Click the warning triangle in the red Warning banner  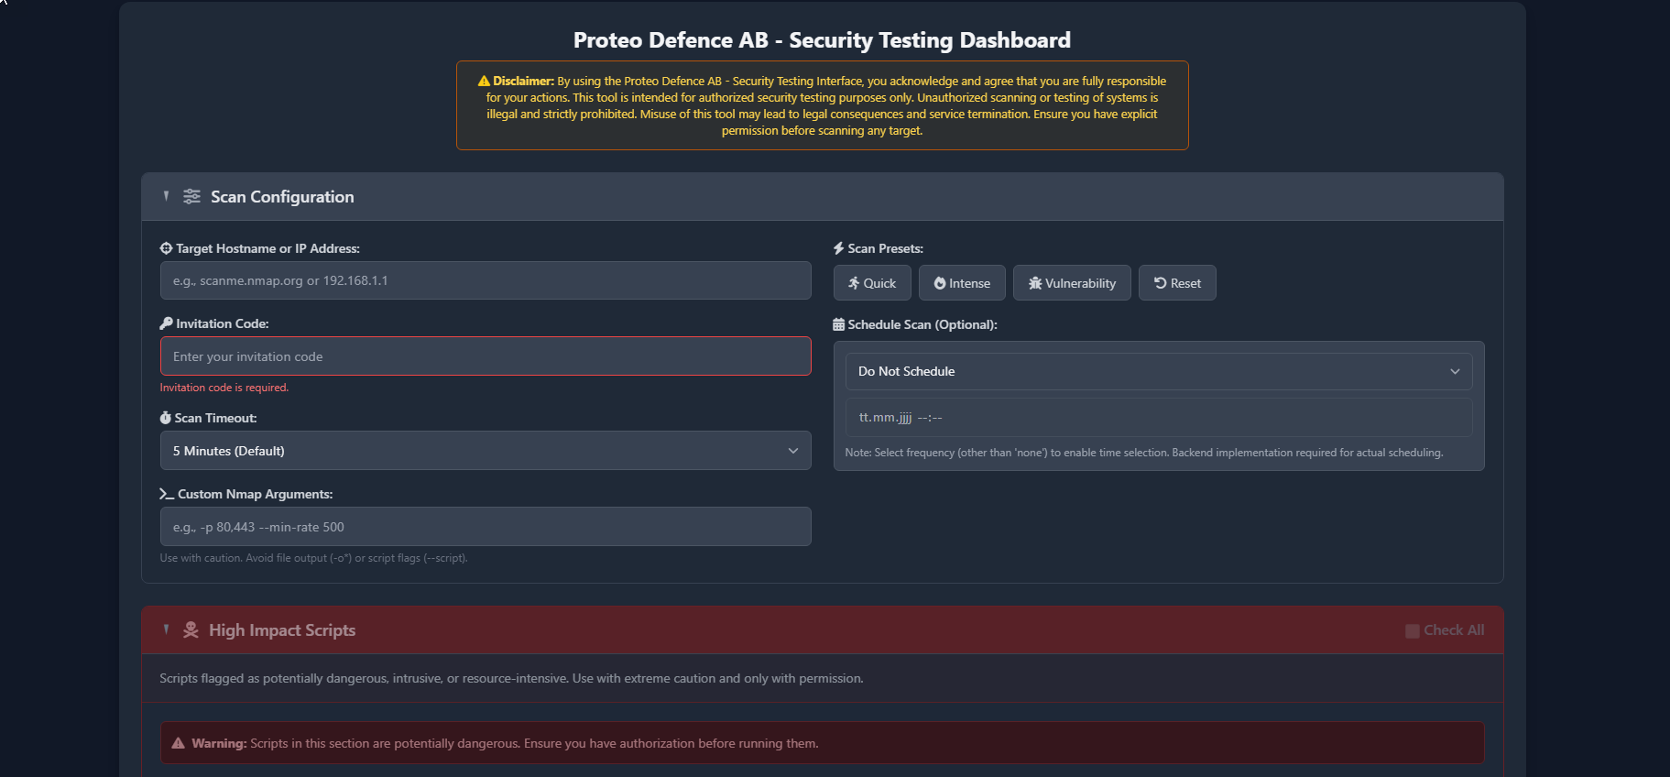point(179,743)
